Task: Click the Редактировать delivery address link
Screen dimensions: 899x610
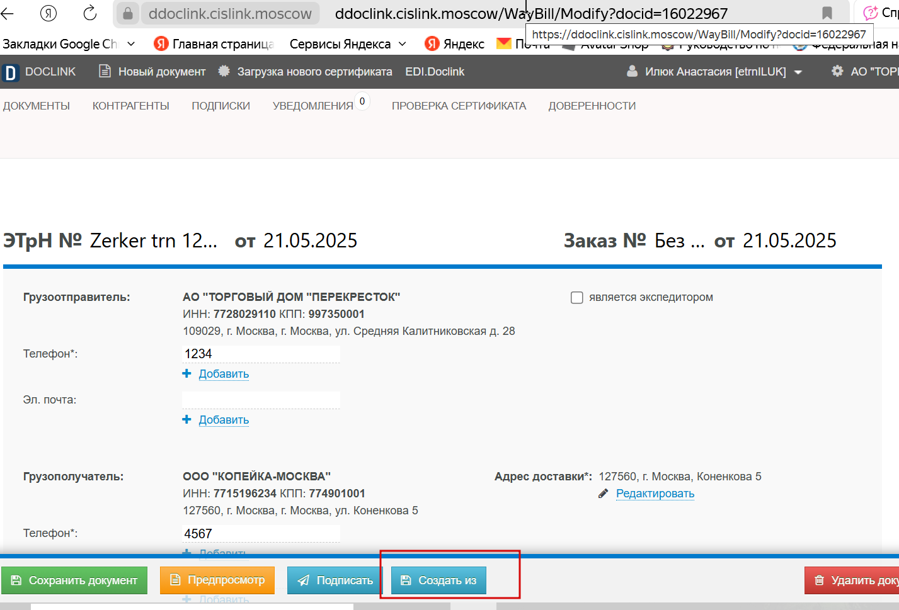Action: click(655, 494)
